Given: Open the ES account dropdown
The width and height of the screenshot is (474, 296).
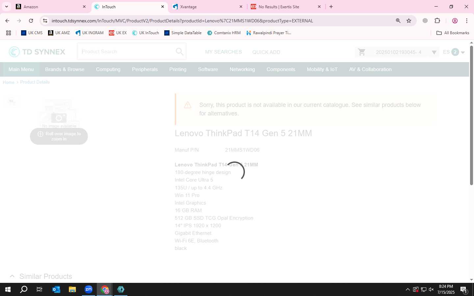Looking at the screenshot, I should point(454,52).
